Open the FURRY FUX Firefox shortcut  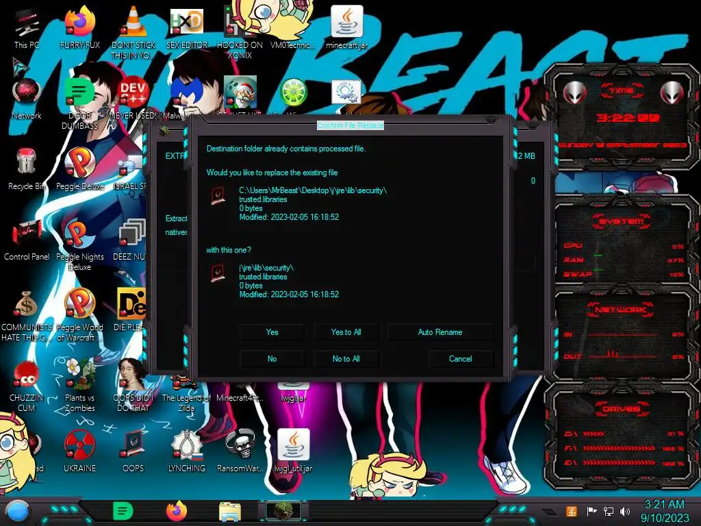click(79, 27)
